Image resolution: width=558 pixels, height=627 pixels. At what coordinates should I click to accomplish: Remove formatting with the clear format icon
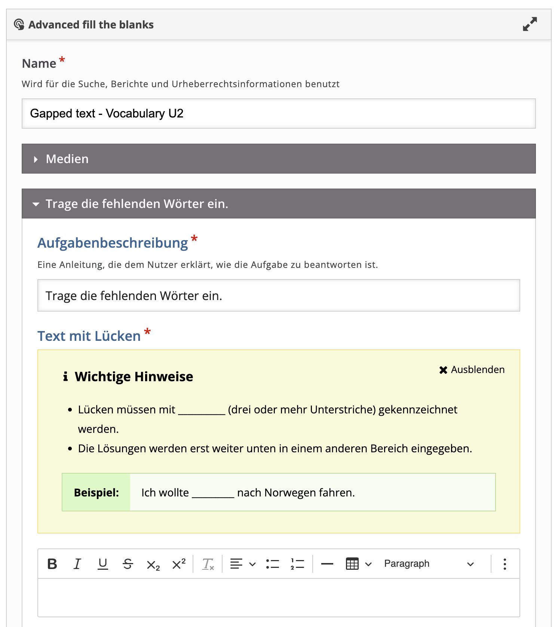tap(208, 564)
